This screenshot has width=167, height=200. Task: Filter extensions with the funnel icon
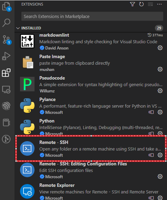click(x=132, y=4)
